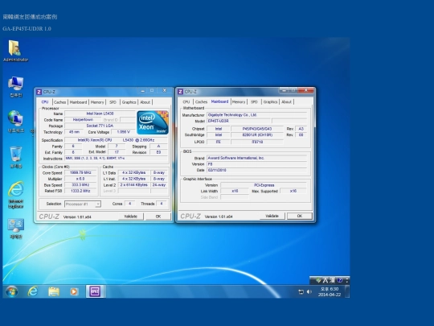This screenshot has width=434, height=326.
Task: Click the PCI-Express version field
Action: (264, 185)
